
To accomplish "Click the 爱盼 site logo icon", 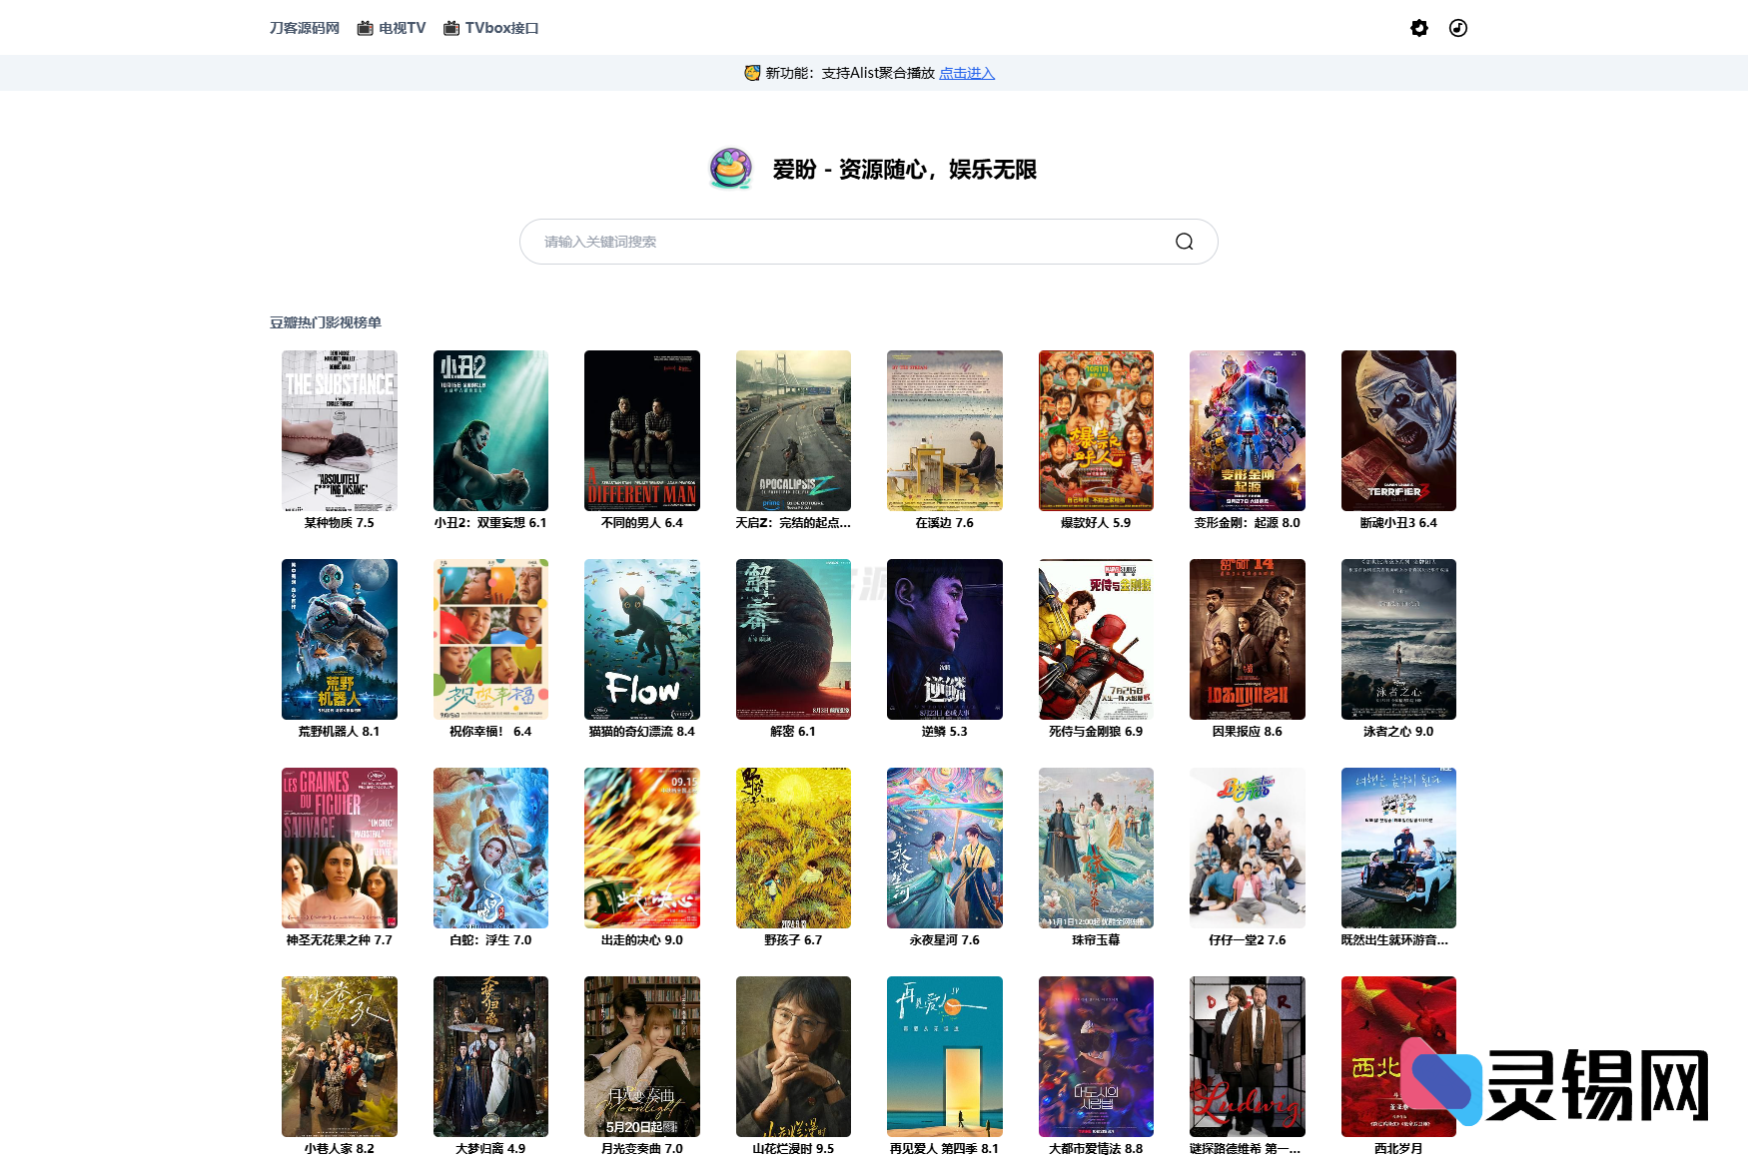I will (731, 169).
